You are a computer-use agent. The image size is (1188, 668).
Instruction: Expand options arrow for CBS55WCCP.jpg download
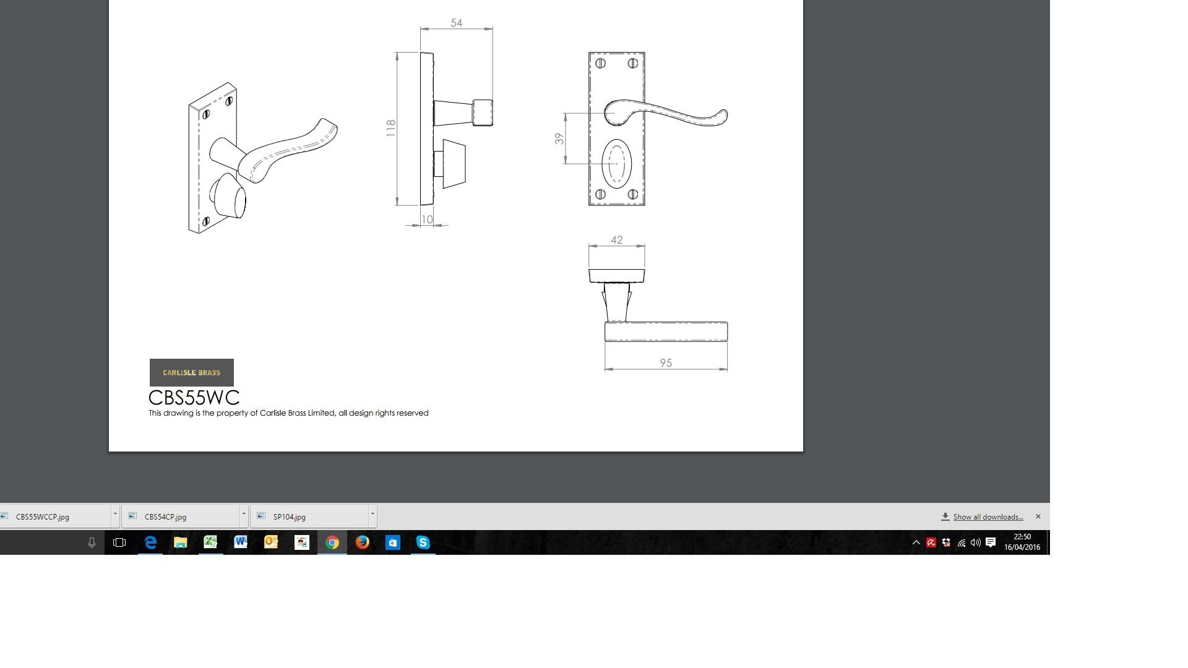pos(115,514)
